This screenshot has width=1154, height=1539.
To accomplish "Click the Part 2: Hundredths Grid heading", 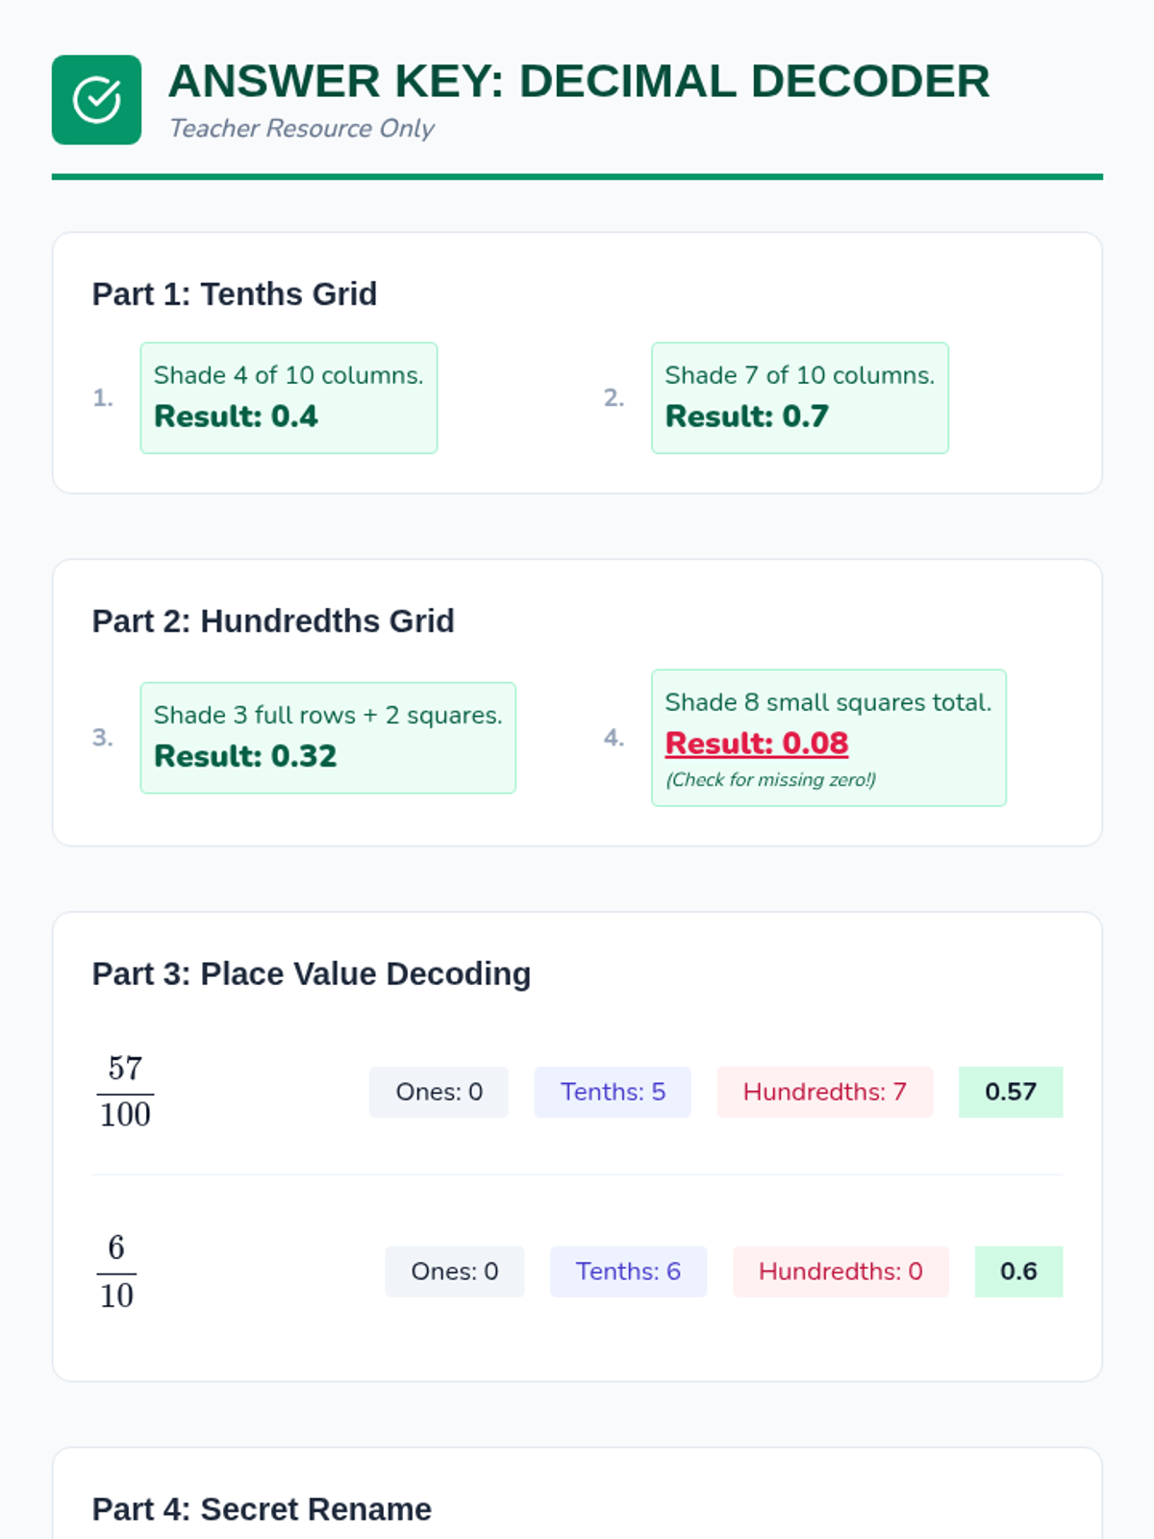I will coord(273,621).
